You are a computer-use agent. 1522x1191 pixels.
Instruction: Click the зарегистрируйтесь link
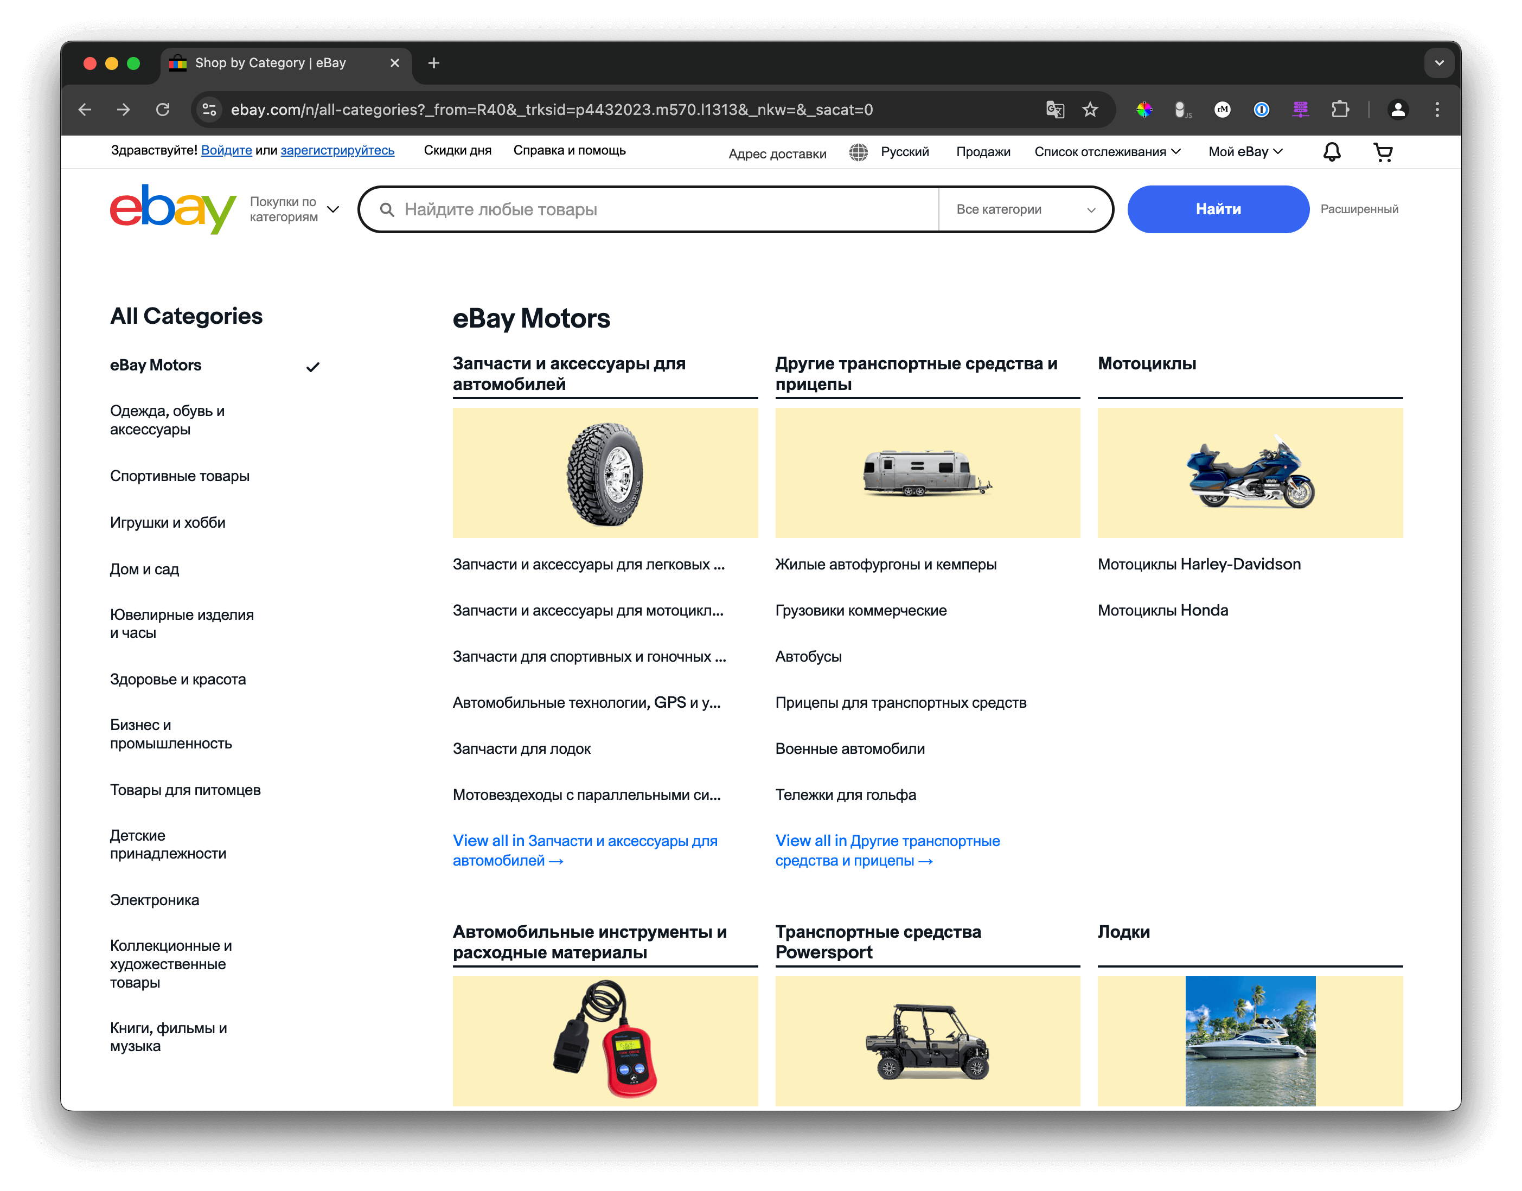(337, 150)
